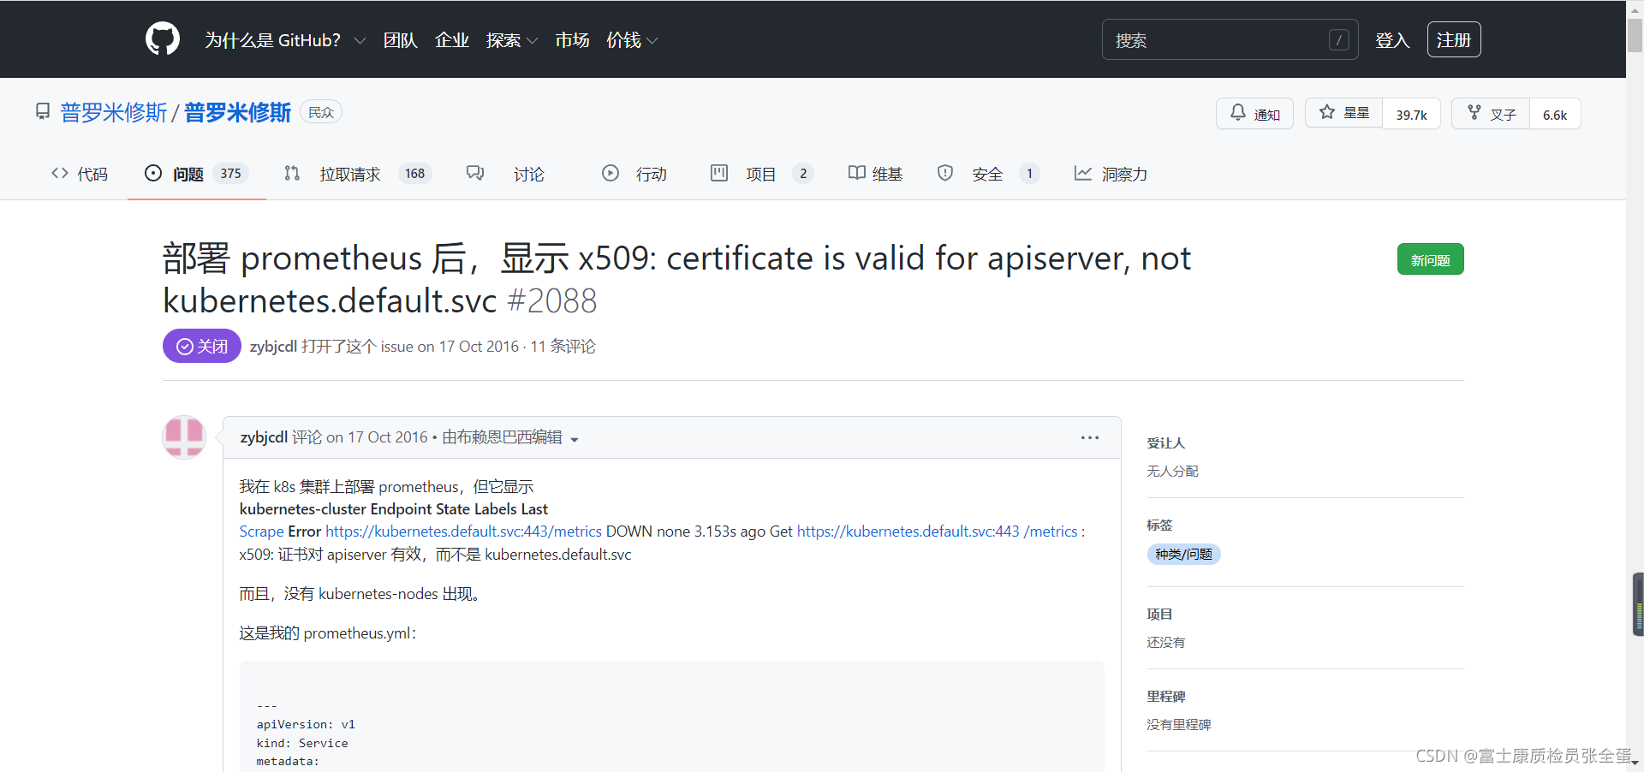The height and width of the screenshot is (772, 1644).
Task: Click the 168 pull requests counter
Action: (415, 174)
